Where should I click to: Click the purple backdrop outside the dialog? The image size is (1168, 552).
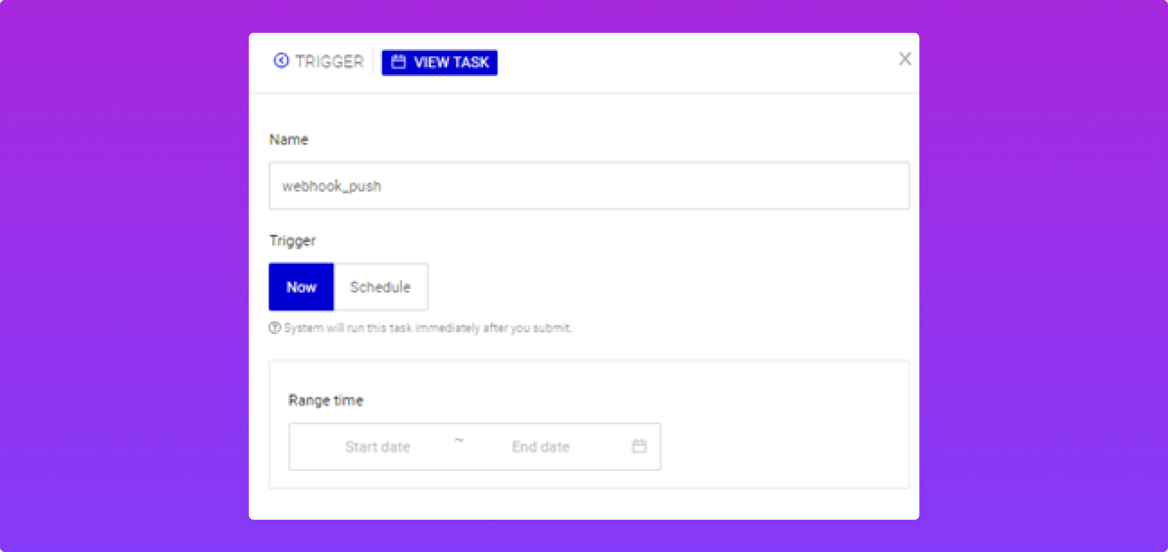122,274
